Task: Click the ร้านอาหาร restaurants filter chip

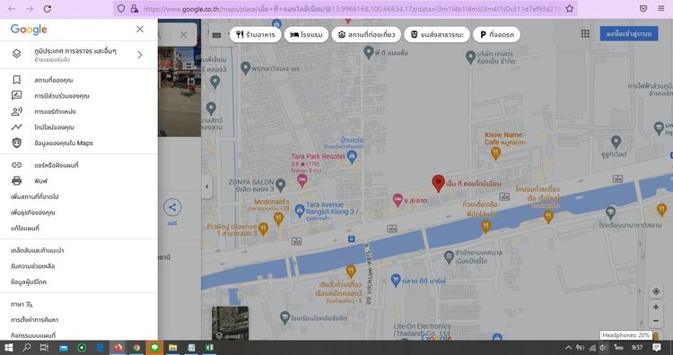Action: (x=256, y=35)
